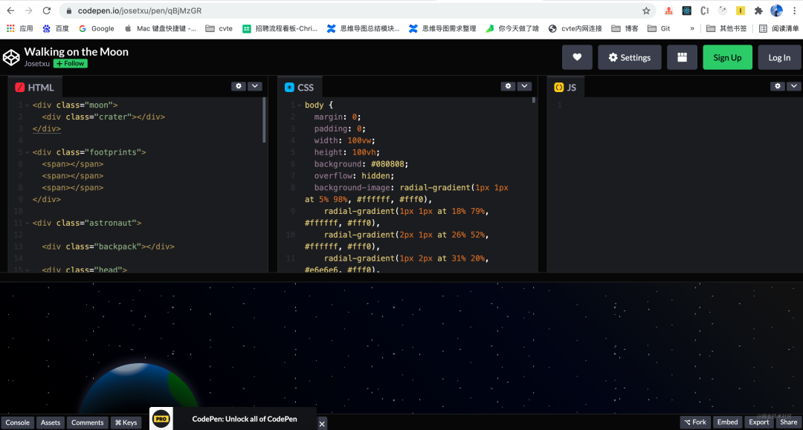Screen dimensions: 803x430
Task: Open CodePen Unlock all of CodePen promo
Action: point(245,419)
